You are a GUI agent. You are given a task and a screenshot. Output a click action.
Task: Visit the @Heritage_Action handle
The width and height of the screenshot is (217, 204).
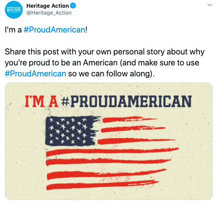[49, 13]
